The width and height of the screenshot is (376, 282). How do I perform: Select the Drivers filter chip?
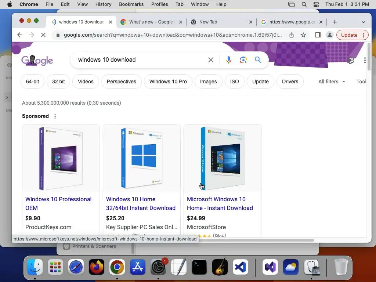point(290,82)
